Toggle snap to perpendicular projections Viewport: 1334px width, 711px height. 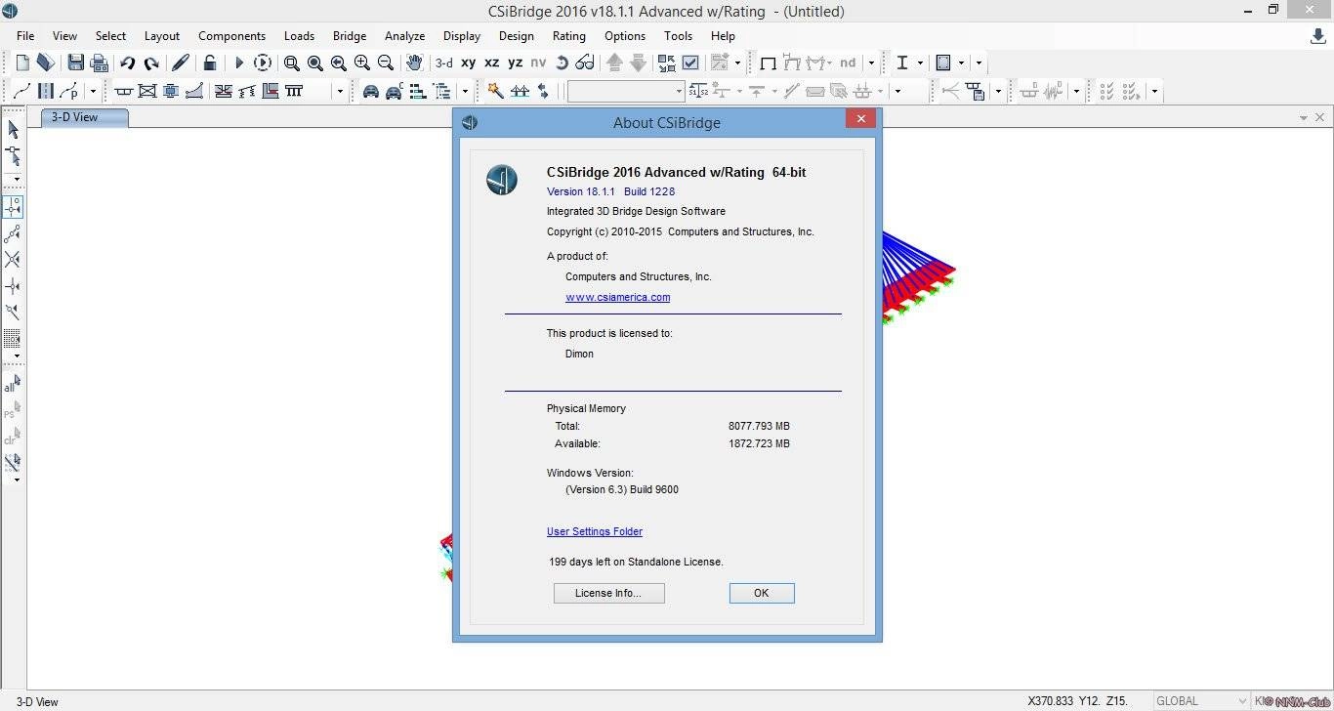[x=13, y=286]
